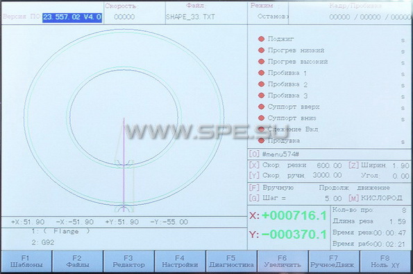Open F5 Диагностика diagnostics
The width and height of the screenshot is (413, 274).
[231, 262]
